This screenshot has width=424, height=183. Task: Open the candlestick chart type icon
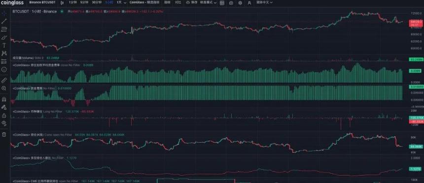[62, 2]
